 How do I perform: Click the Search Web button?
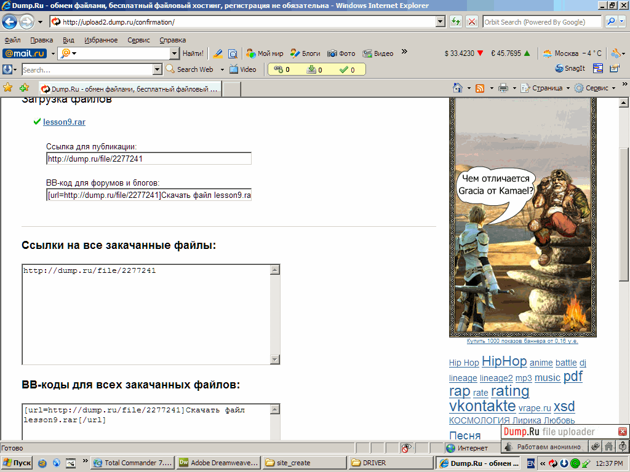pos(189,69)
